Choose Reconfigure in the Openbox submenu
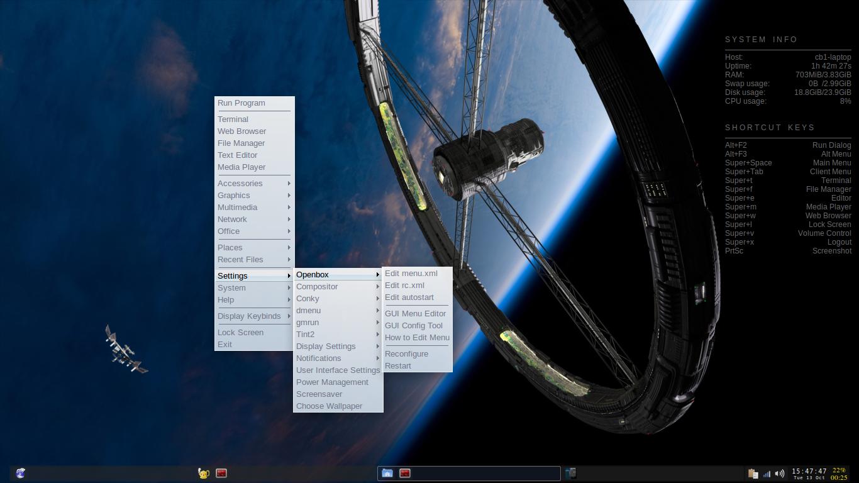This screenshot has width=859, height=483. [x=418, y=354]
